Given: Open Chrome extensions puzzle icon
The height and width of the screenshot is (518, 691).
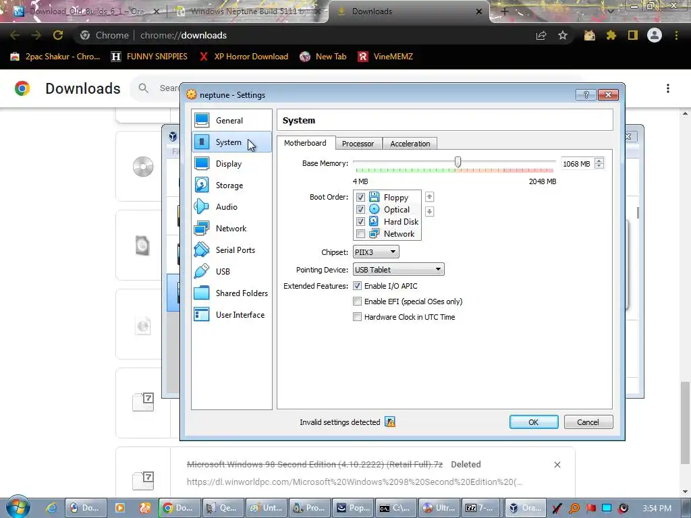Looking at the screenshot, I should [x=611, y=35].
